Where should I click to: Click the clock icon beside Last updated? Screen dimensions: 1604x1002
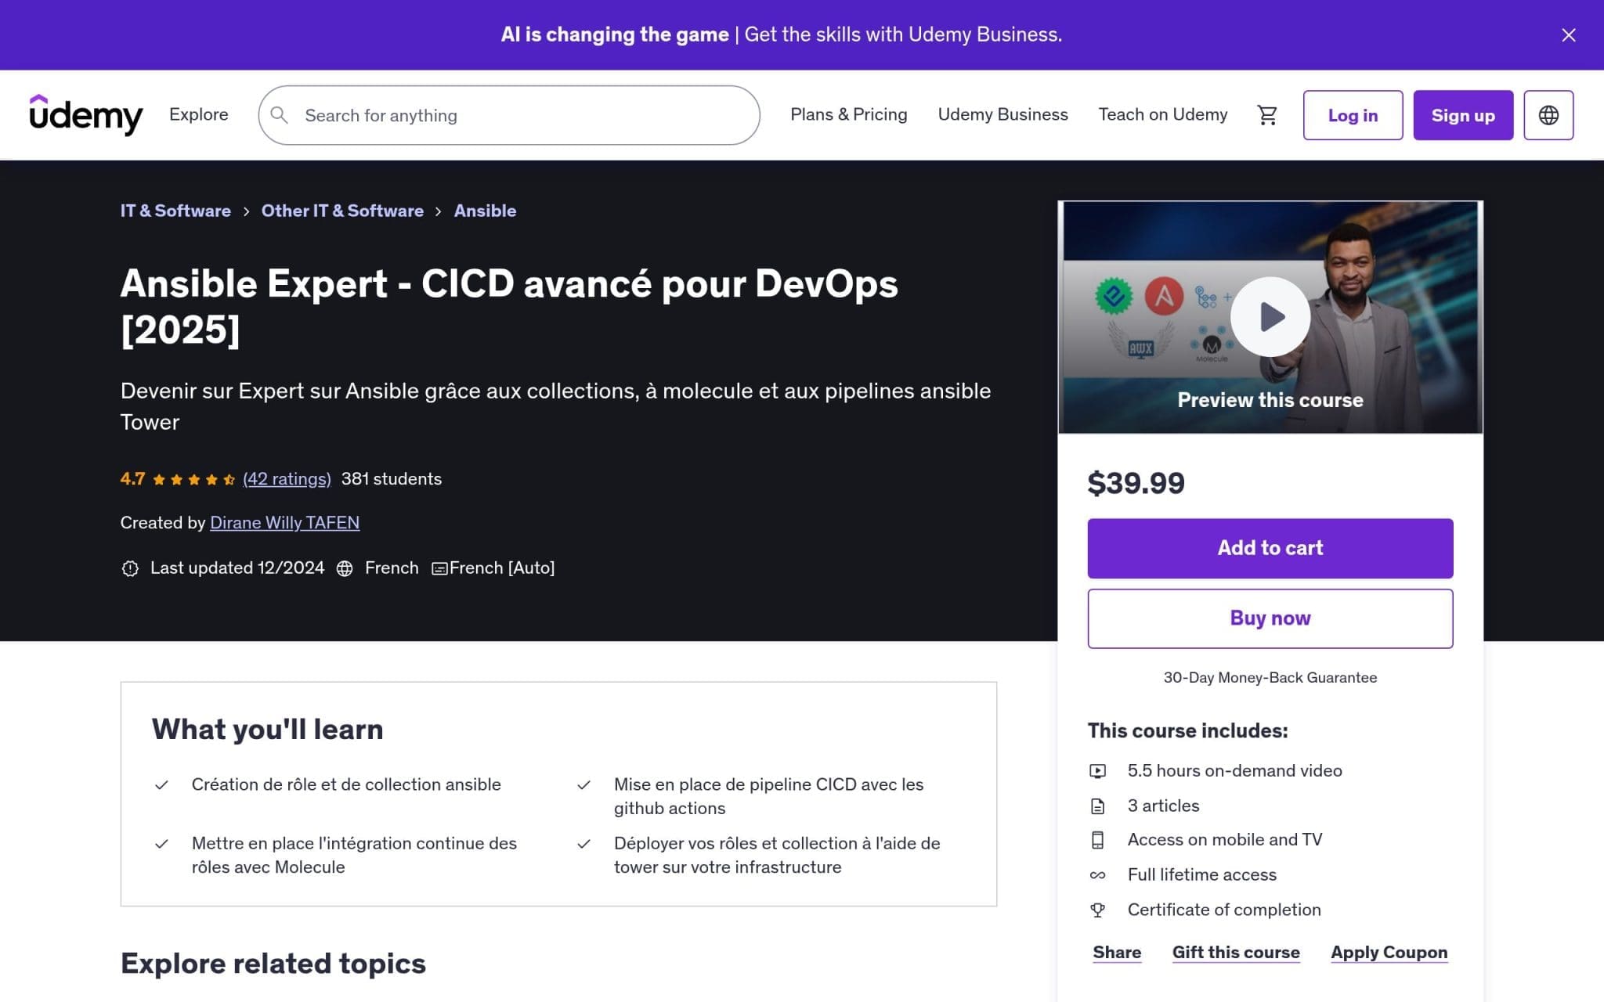point(130,568)
